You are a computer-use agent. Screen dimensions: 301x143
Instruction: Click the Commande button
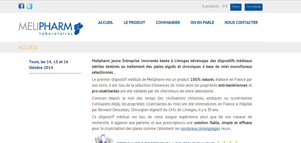coord(253,7)
